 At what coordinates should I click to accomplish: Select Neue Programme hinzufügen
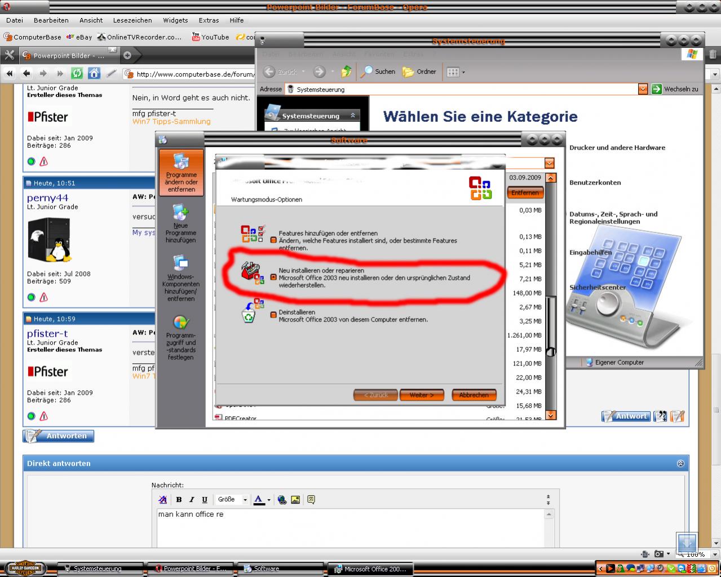tap(181, 224)
